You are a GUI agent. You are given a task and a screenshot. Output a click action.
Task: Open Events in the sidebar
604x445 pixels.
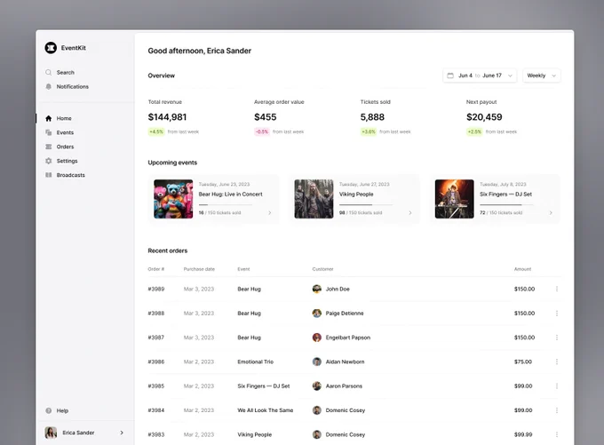[x=65, y=132]
